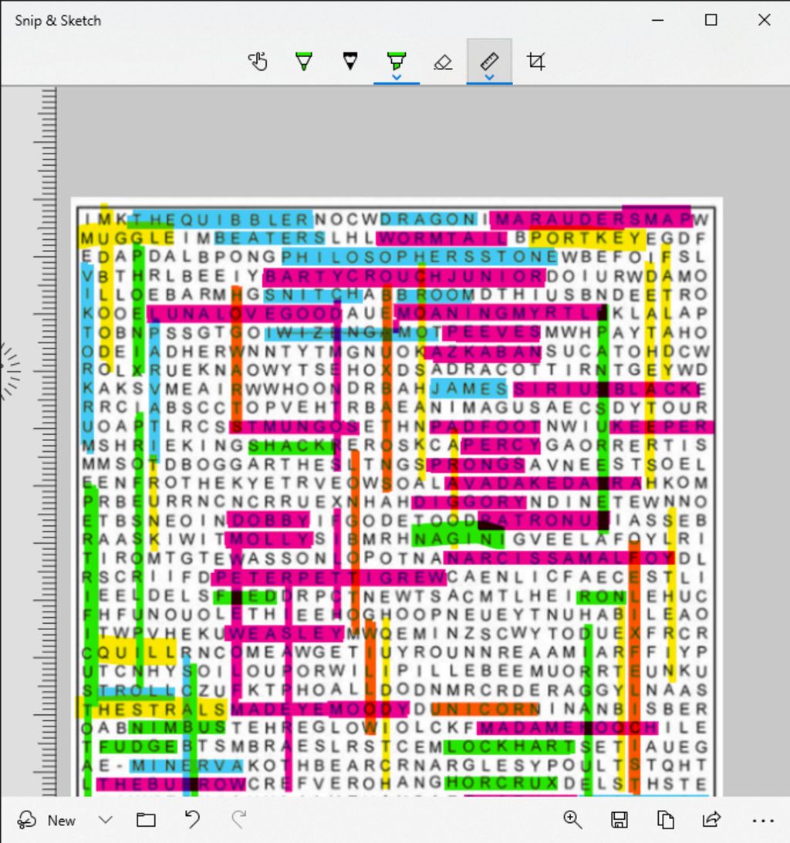
Task: Click the highlighted word WEASLEY
Action: [x=284, y=634]
